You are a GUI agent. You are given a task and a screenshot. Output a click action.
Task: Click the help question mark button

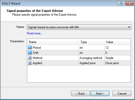pos(121,4)
